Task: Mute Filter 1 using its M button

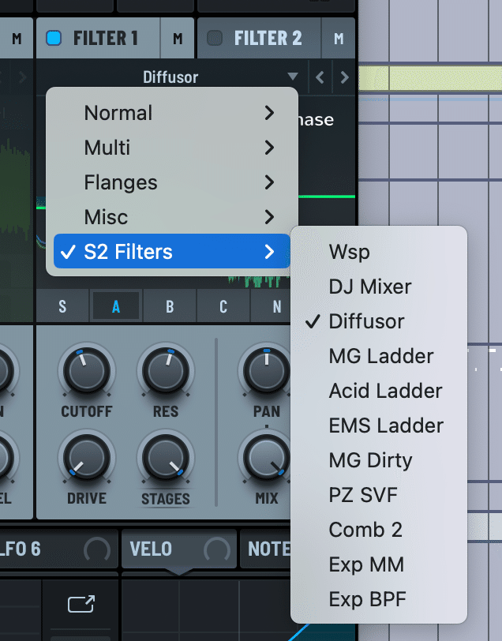Action: coord(178,38)
